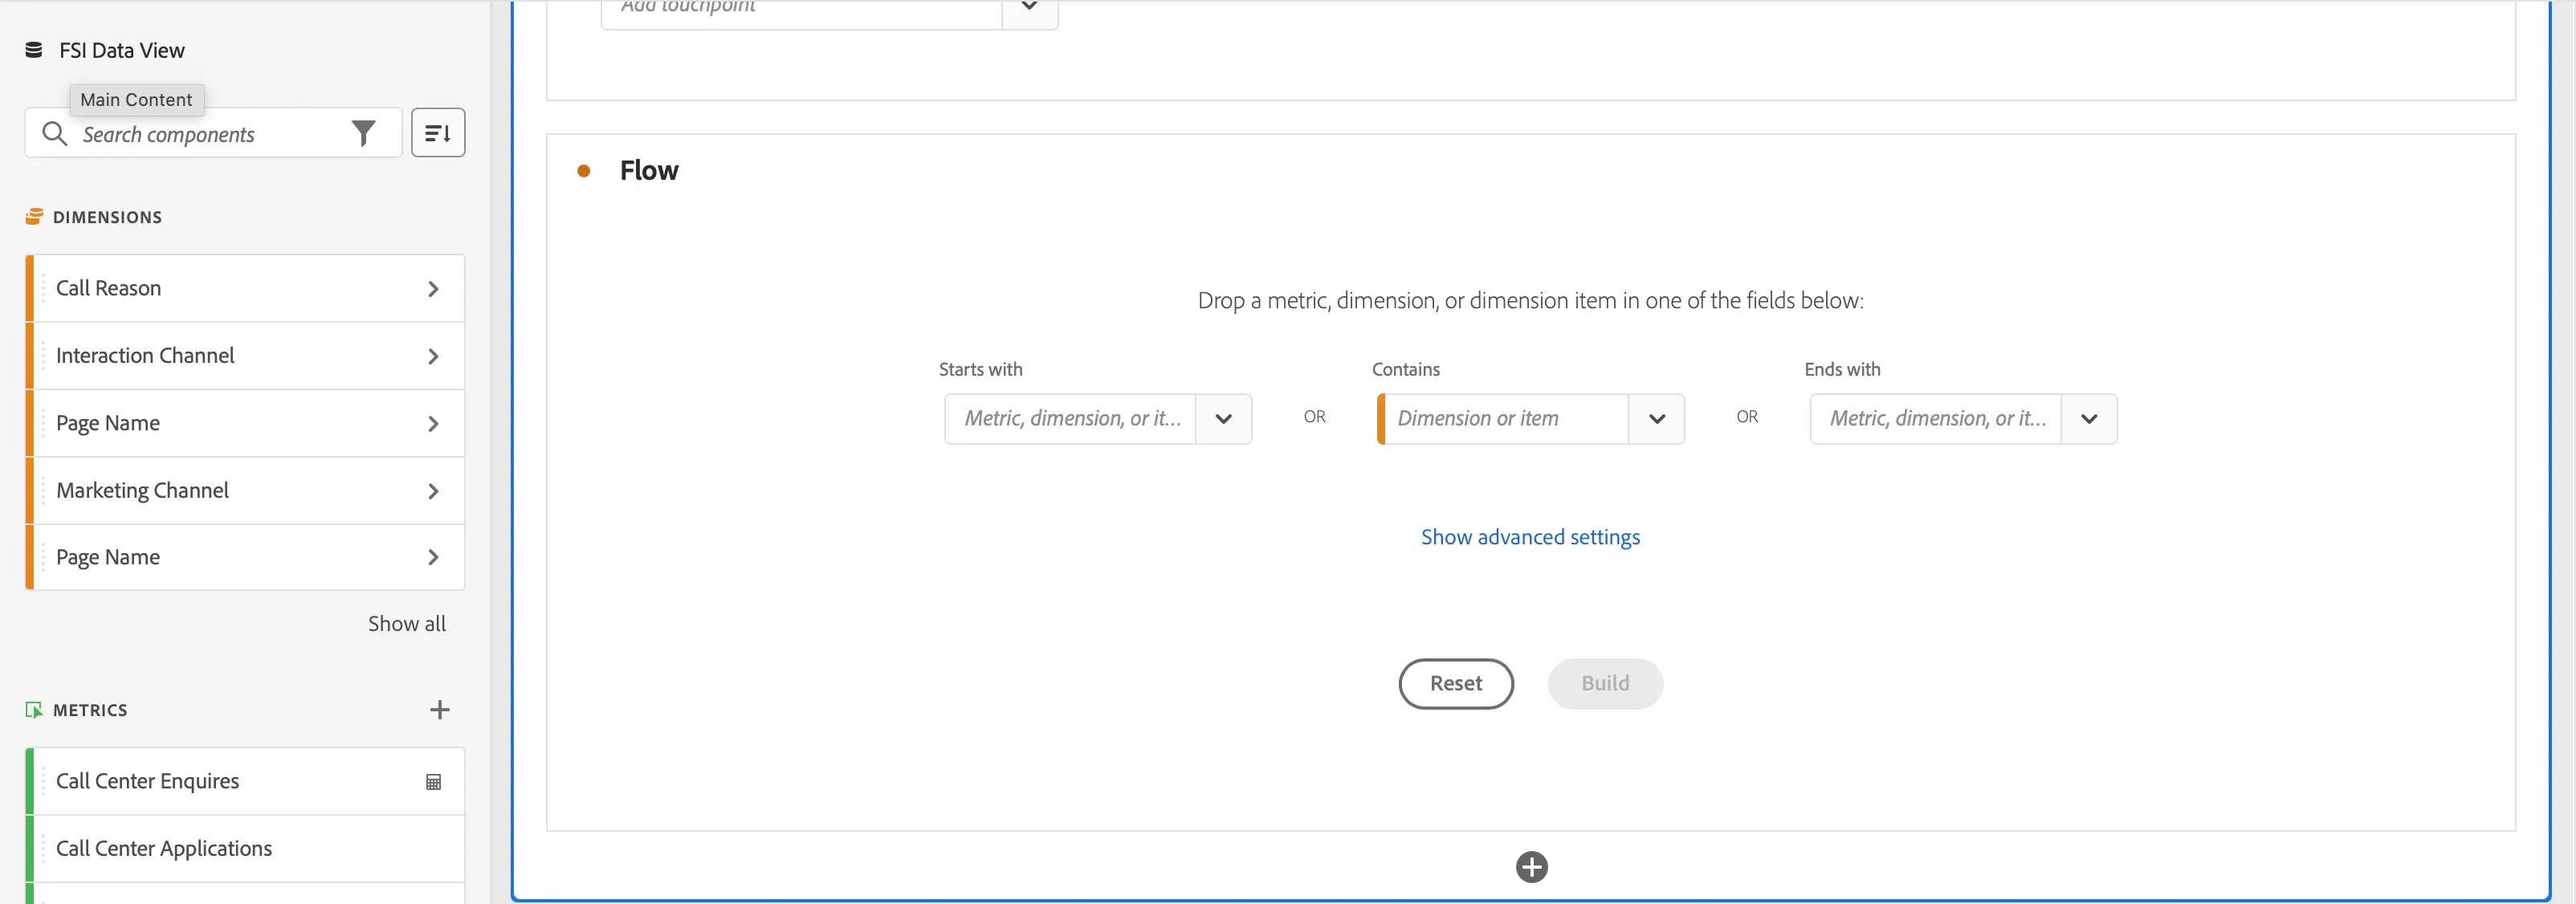Click the search magnifier icon

[55, 133]
